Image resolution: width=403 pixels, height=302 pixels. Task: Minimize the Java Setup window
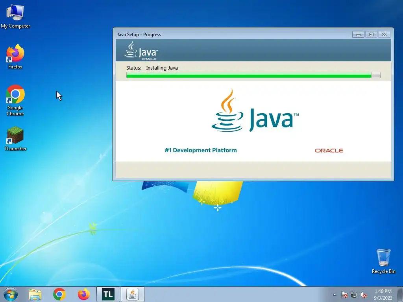pyautogui.click(x=358, y=35)
